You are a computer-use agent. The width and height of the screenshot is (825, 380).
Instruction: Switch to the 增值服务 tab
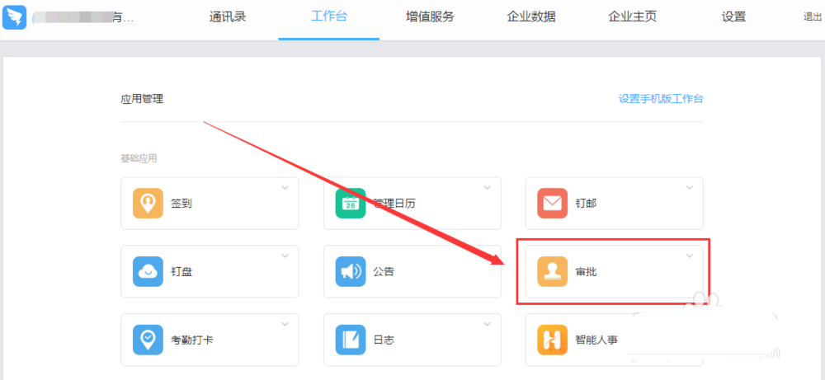[x=430, y=16]
